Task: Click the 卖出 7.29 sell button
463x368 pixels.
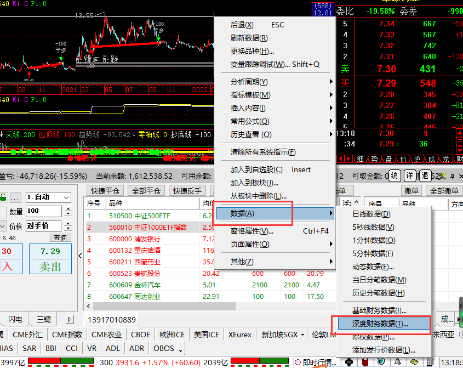Action: tap(50, 259)
